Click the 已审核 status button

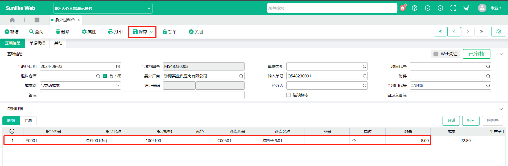476,54
